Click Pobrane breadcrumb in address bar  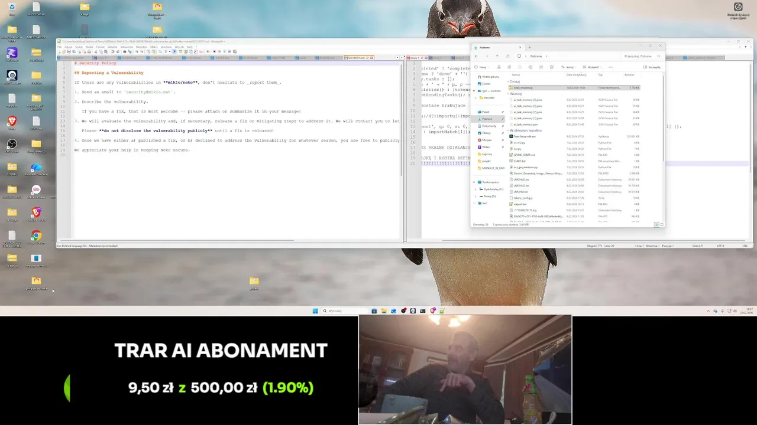click(536, 56)
